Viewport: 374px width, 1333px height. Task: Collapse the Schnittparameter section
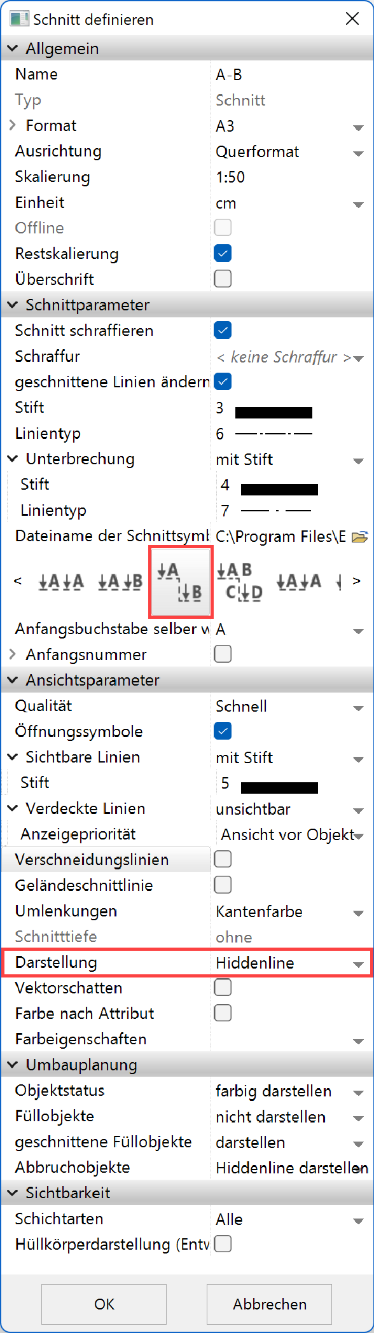click(11, 305)
